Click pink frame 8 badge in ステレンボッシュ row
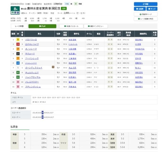Viewport: 168px width, 152px height. 18,87
